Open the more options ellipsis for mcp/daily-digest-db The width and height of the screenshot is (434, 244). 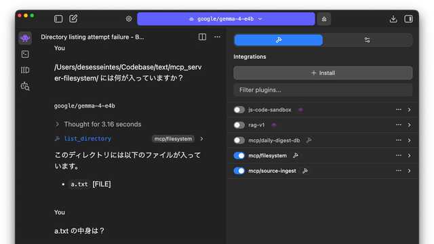(x=399, y=140)
